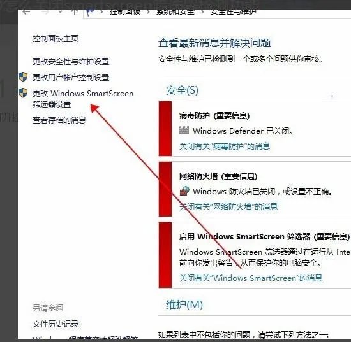Expand the 维护(M) section header
The width and height of the screenshot is (351, 342).
tap(184, 304)
